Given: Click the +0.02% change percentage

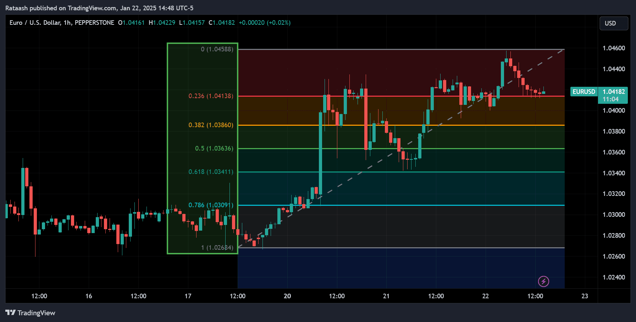Looking at the screenshot, I should tap(279, 22).
